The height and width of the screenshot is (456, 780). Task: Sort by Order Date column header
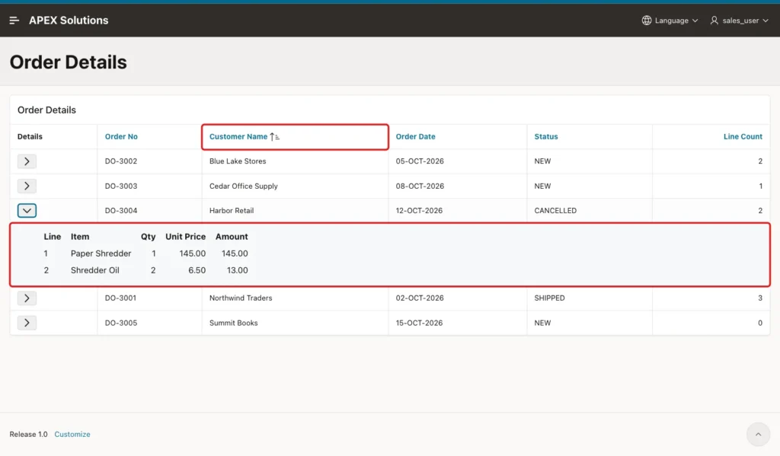pos(415,137)
